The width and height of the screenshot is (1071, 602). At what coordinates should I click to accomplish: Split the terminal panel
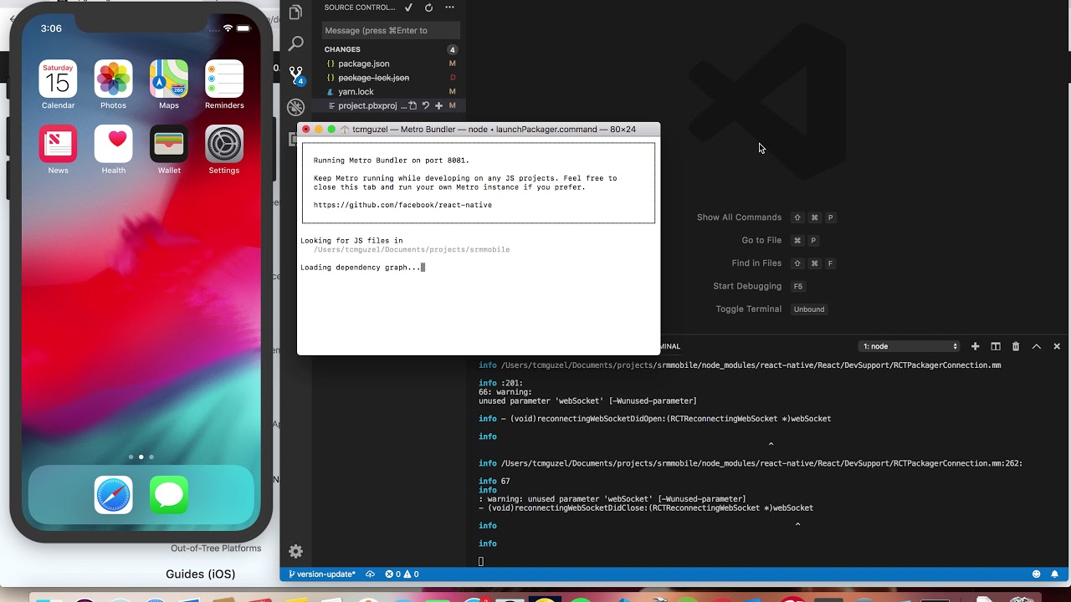(x=996, y=346)
